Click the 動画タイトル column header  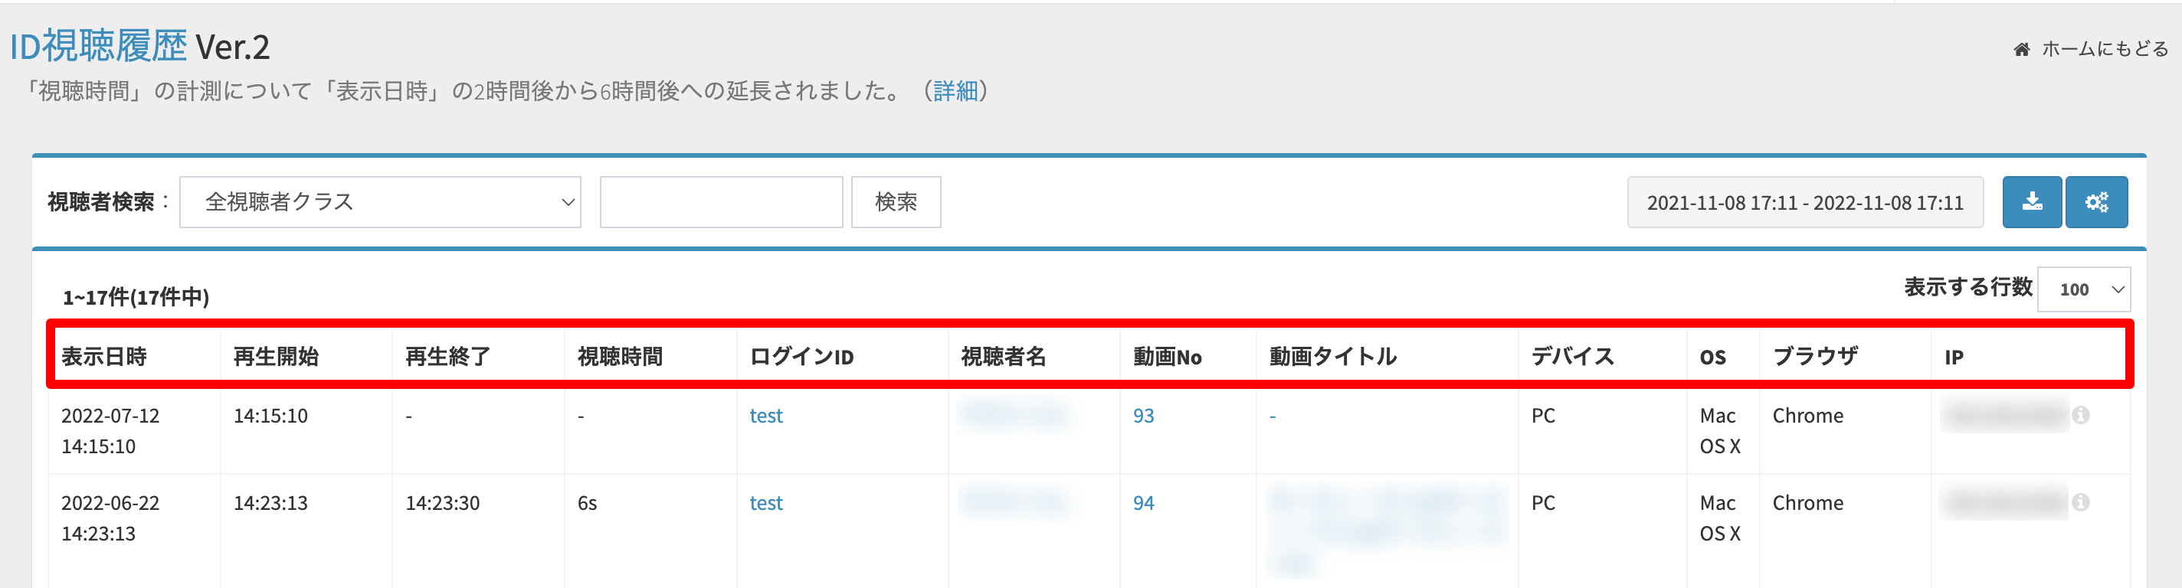click(x=1332, y=357)
